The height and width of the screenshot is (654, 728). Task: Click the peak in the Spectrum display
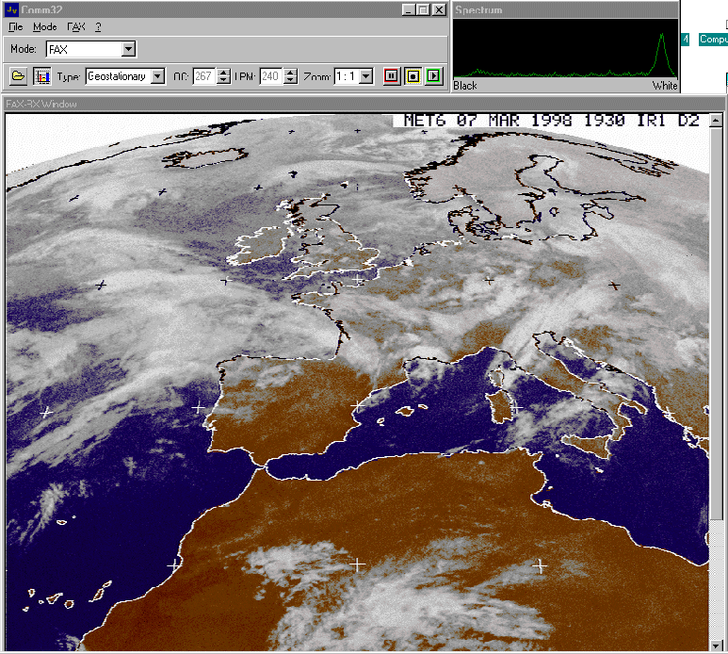[663, 42]
